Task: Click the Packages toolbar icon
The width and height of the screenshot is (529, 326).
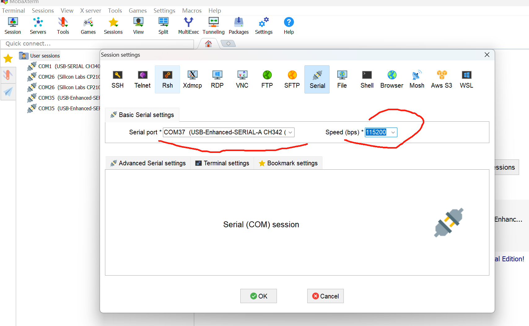Action: pyautogui.click(x=239, y=26)
